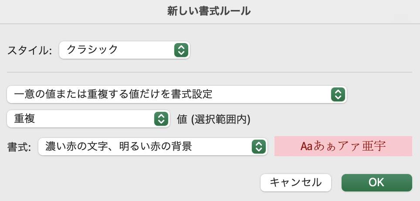Click the Aa sample letters in preview
This screenshot has height=201, width=420.
click(306, 146)
